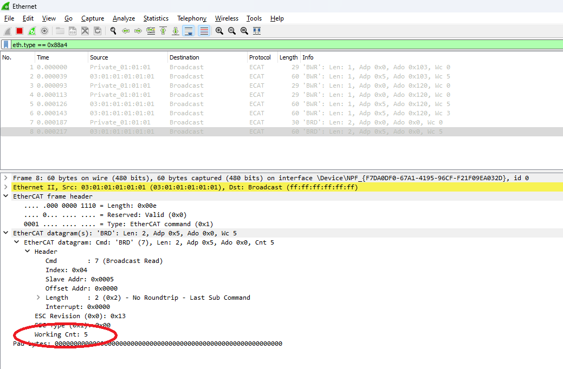This screenshot has width=563, height=369.
Task: Toggle auto-scroll during live capture
Action: point(189,31)
